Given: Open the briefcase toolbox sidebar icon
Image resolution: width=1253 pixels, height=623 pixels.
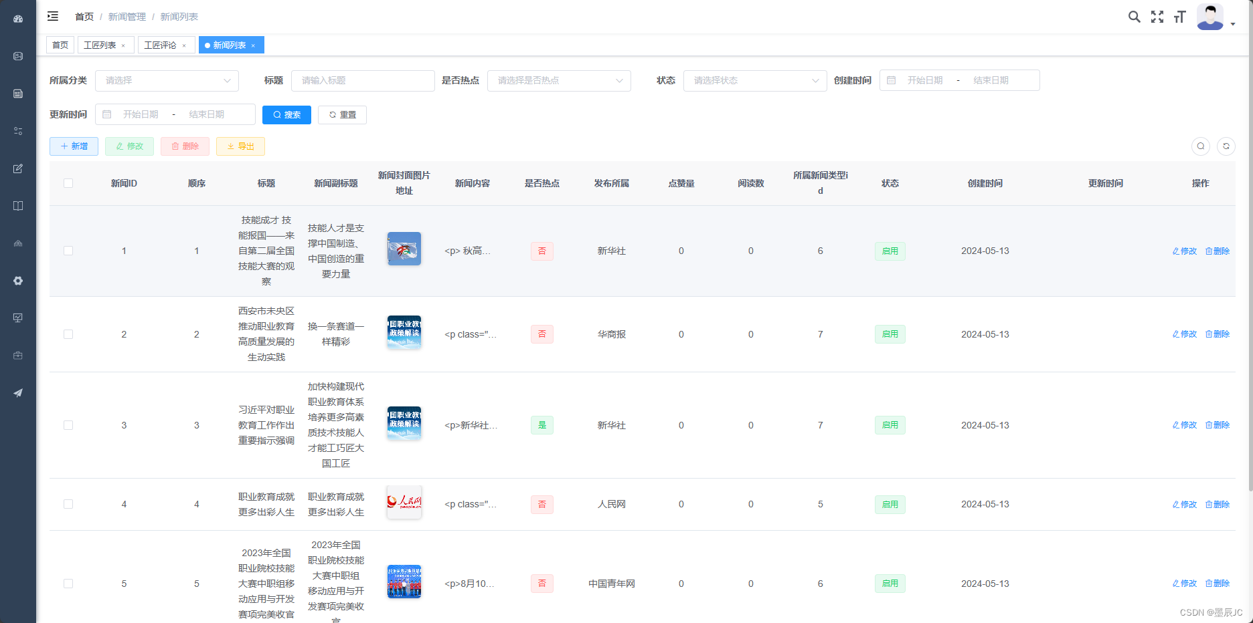Looking at the screenshot, I should click(18, 356).
